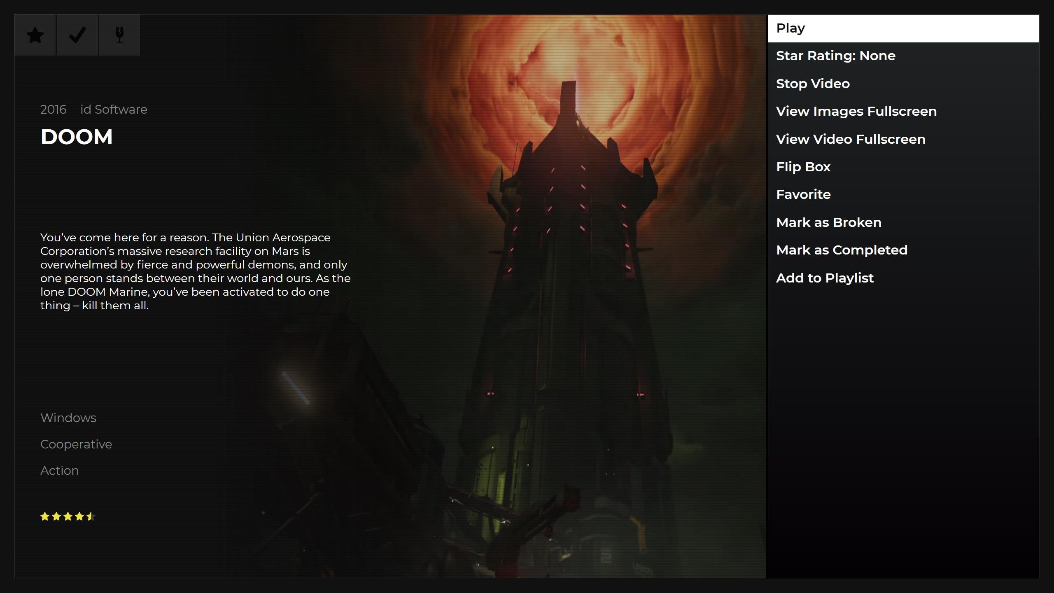Screen dimensions: 1054x593
Task: Toggle Favorite for this game
Action: coord(903,194)
